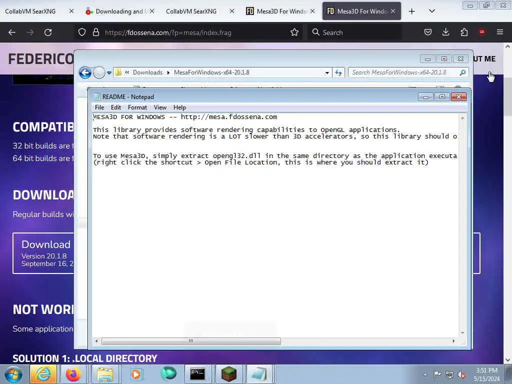
Task: Open the Command Prompt taskbar icon
Action: tap(198, 374)
